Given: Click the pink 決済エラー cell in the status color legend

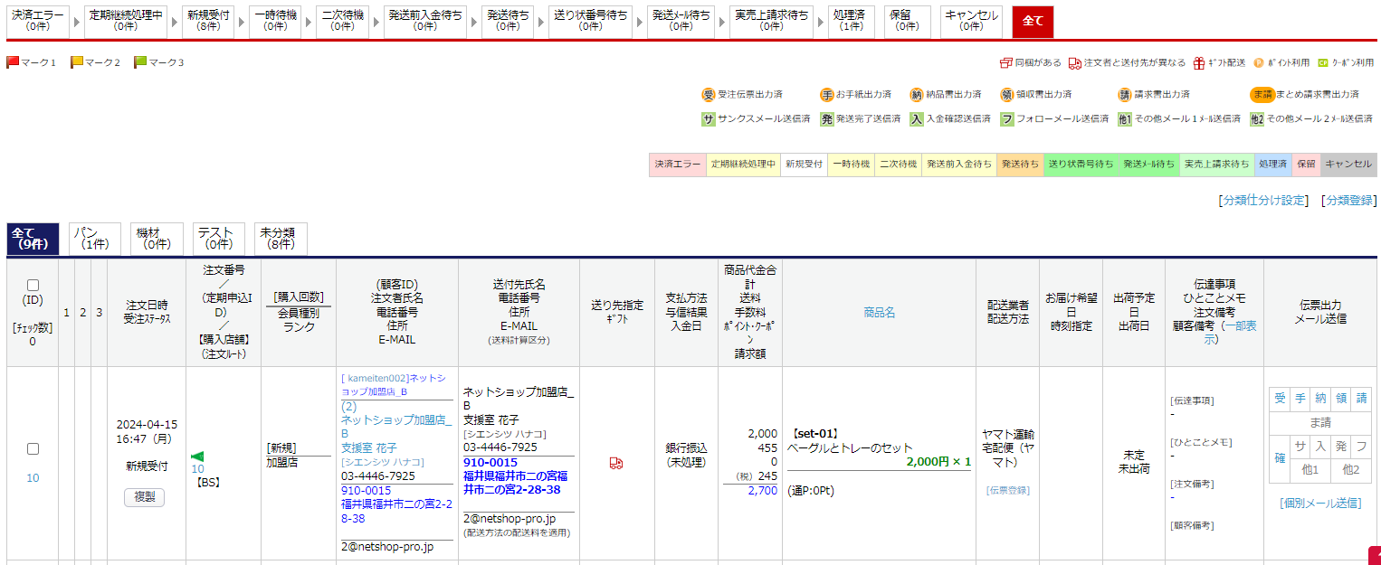Looking at the screenshot, I should (677, 165).
